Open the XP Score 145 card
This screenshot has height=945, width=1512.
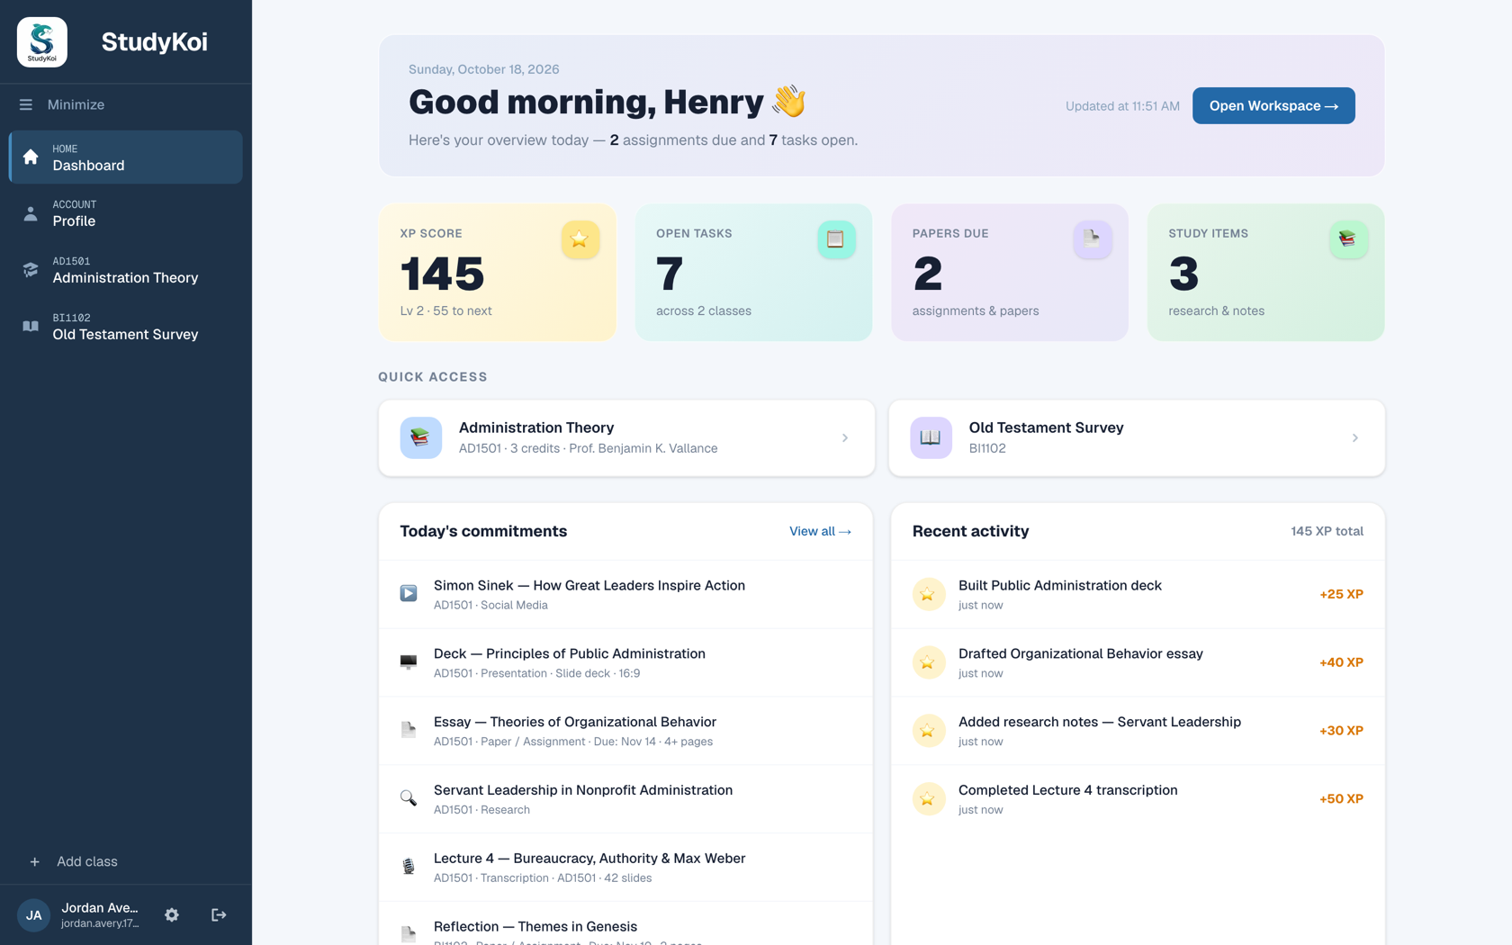tap(498, 272)
